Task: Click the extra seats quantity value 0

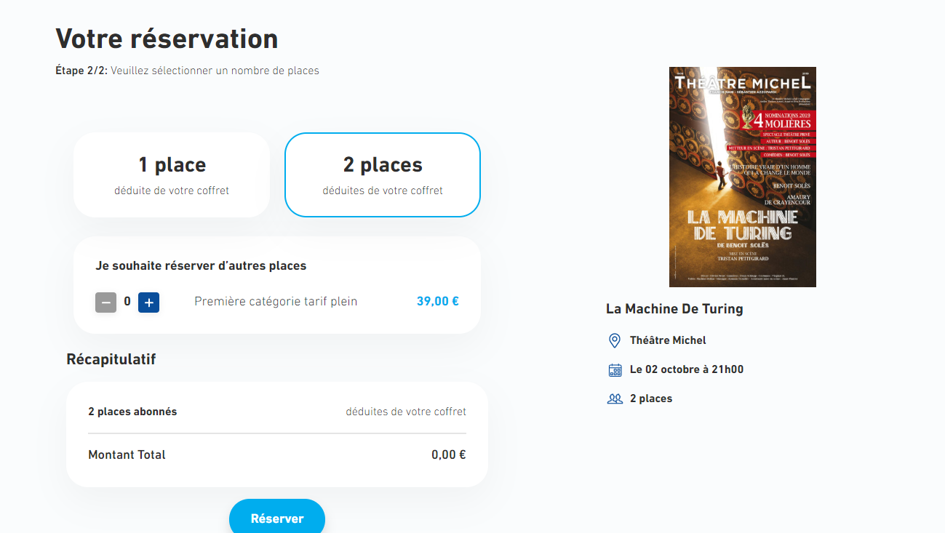Action: coord(127,301)
